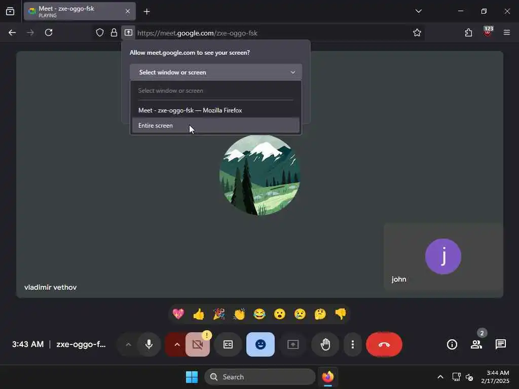Show hidden system tray icons chevron
The image size is (519, 389).
click(440, 377)
